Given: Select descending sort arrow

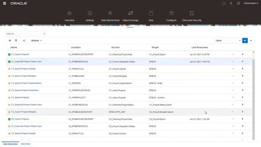Looking at the screenshot, I should [251, 40].
